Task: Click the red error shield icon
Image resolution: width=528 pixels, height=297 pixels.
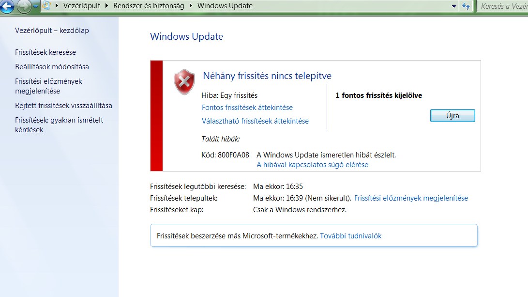Action: [x=184, y=82]
